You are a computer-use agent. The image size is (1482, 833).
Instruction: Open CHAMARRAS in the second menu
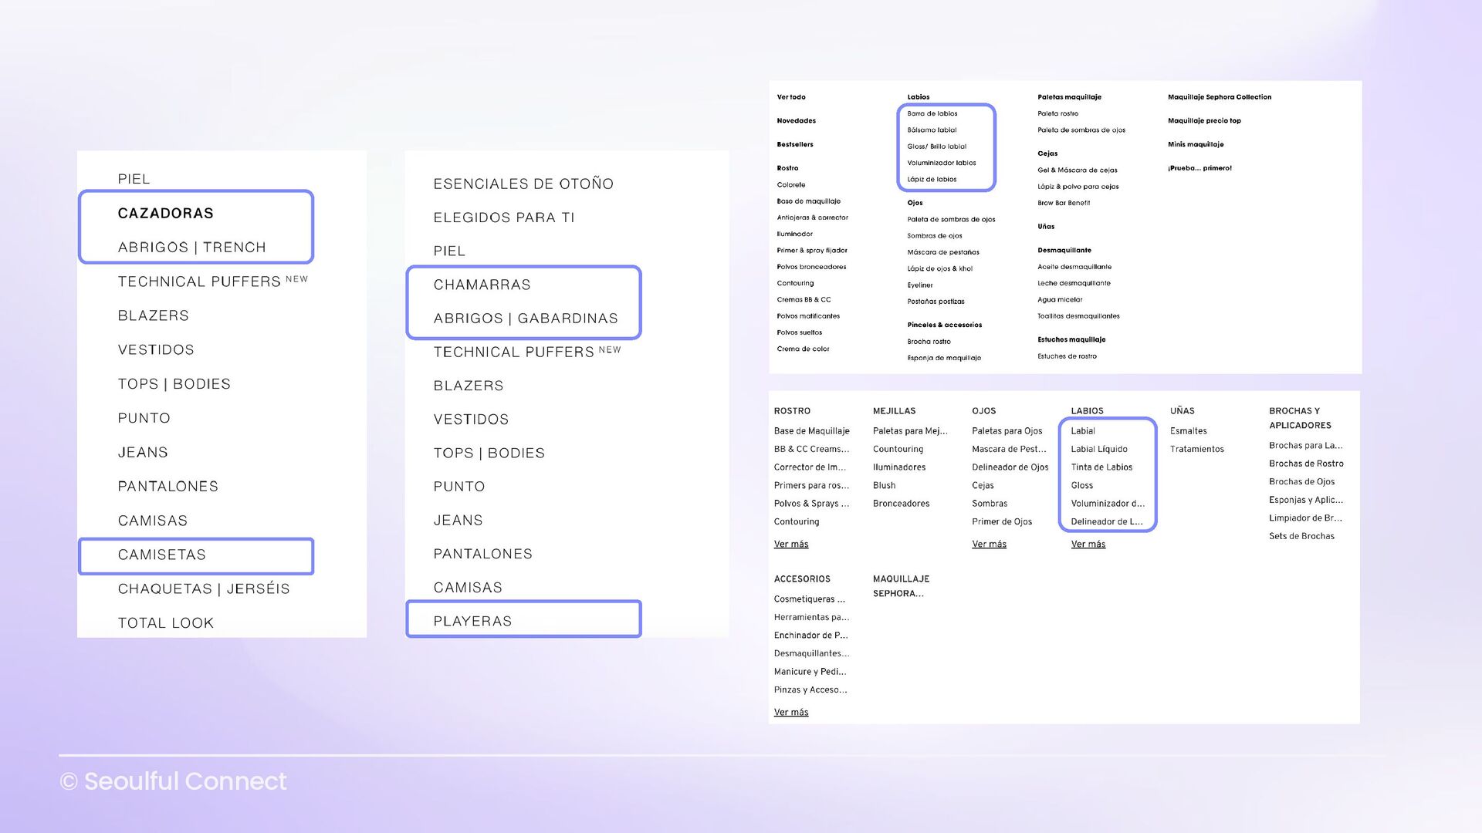tap(482, 285)
